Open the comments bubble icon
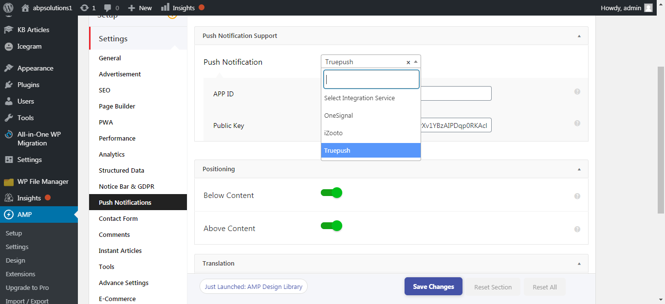 tap(108, 8)
